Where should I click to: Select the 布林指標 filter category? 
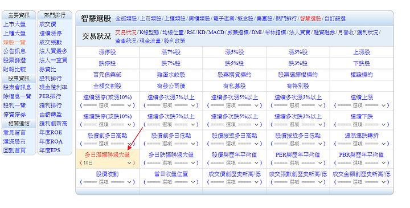pos(275,32)
